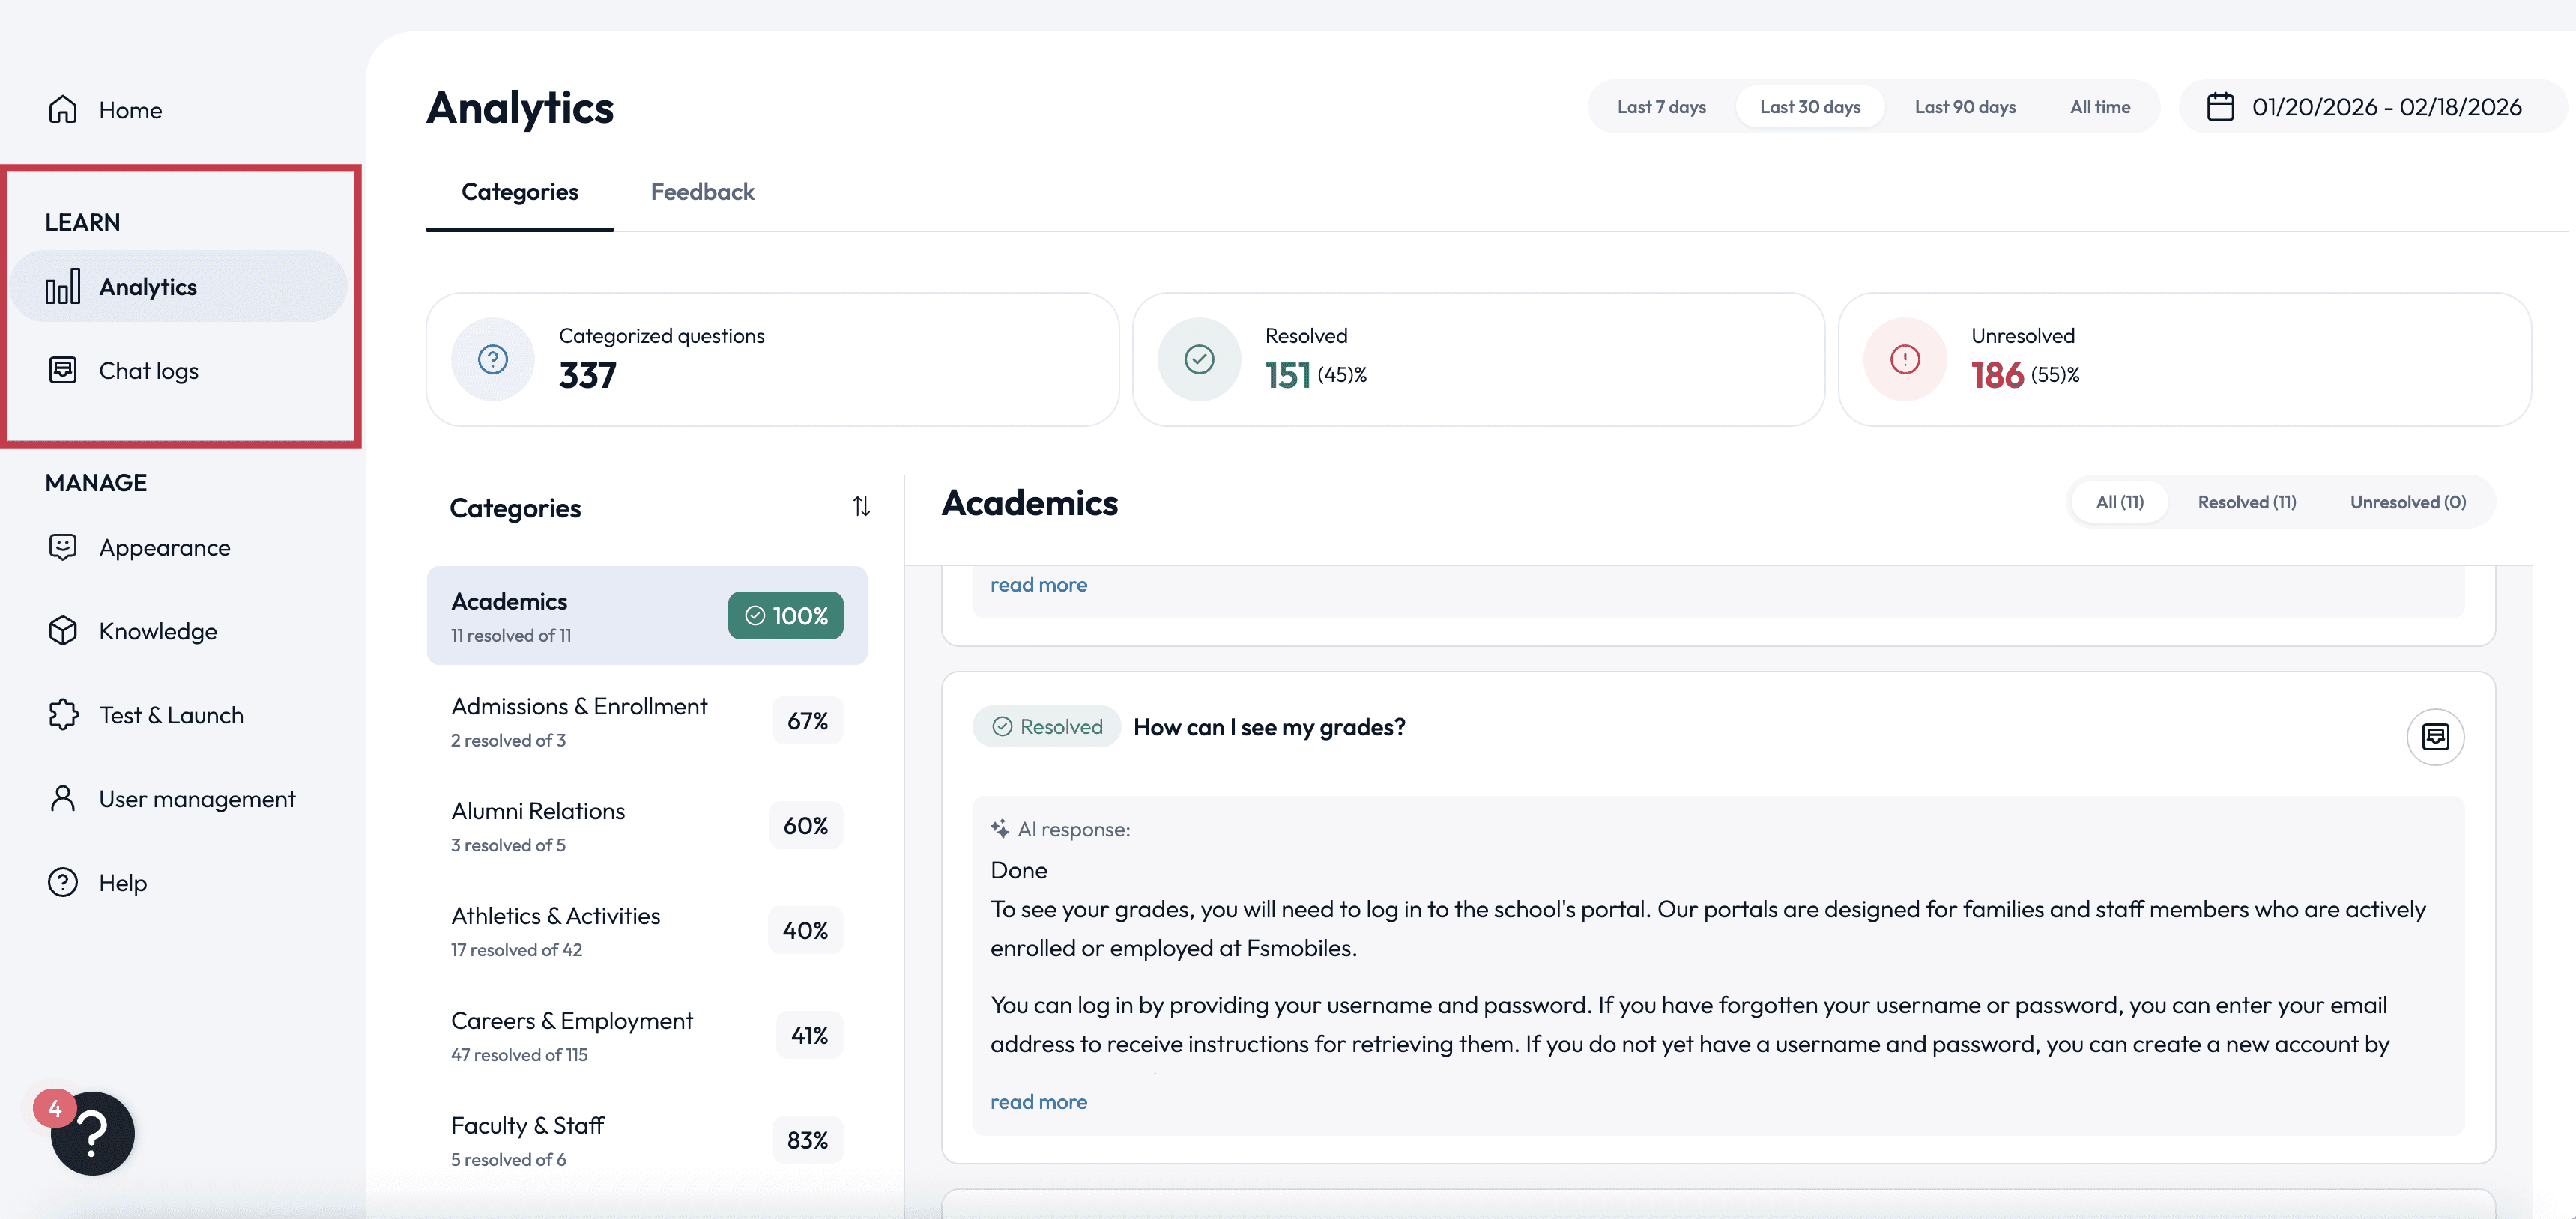Select the Categories tab
Screen dimensions: 2576x1219
(520, 192)
